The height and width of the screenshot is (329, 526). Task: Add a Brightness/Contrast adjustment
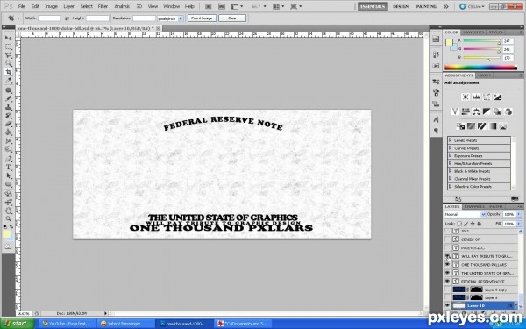[x=466, y=97]
